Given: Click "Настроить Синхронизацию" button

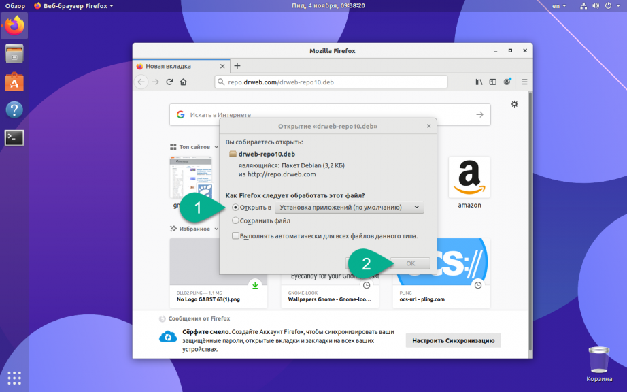Looking at the screenshot, I should [x=453, y=340].
